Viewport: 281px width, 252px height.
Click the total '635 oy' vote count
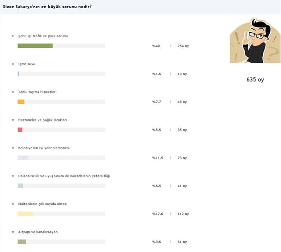tap(255, 79)
